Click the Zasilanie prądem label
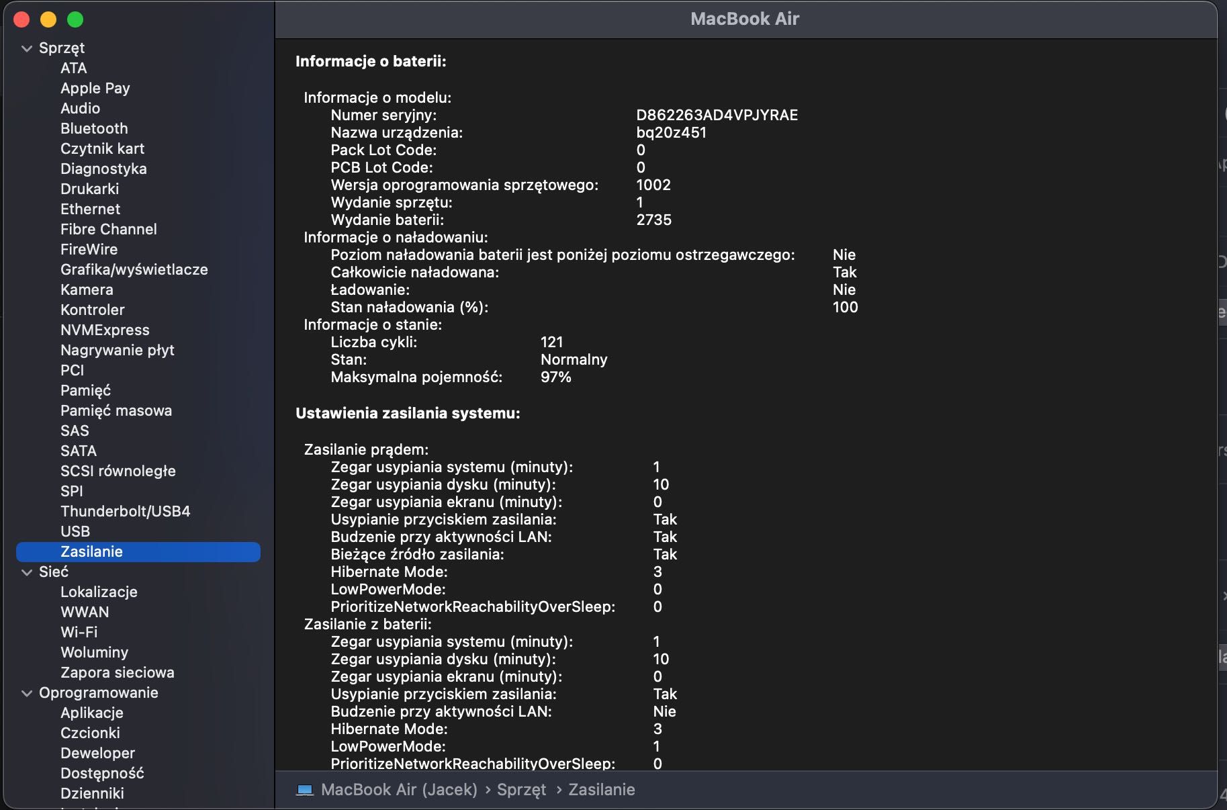Image resolution: width=1227 pixels, height=810 pixels. [366, 449]
